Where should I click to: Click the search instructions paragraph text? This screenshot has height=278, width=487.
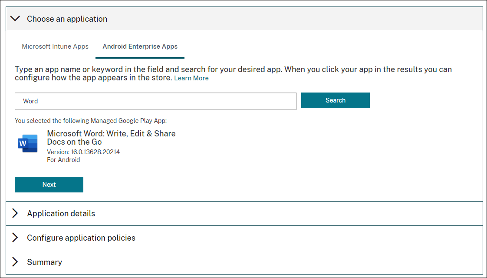[233, 69]
